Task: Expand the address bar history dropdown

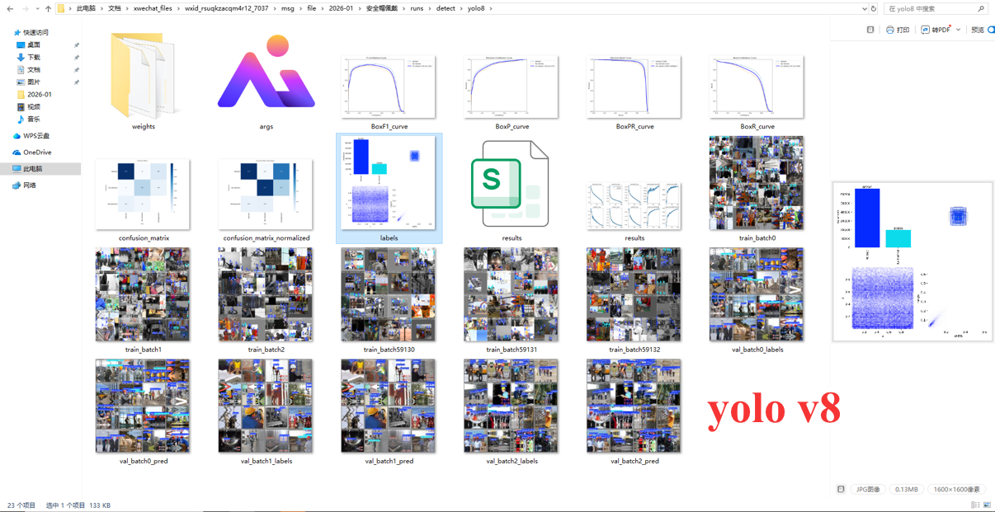Action: [864, 8]
